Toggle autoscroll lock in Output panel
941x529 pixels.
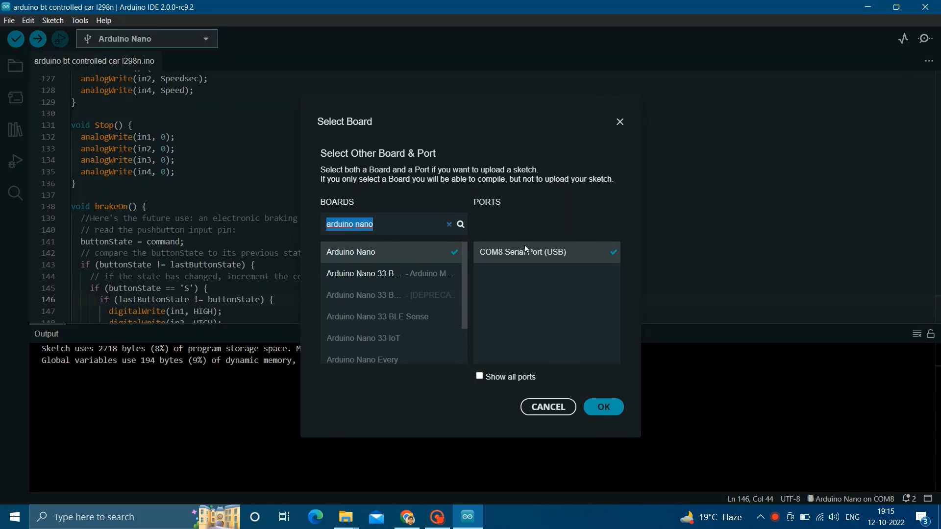931,334
